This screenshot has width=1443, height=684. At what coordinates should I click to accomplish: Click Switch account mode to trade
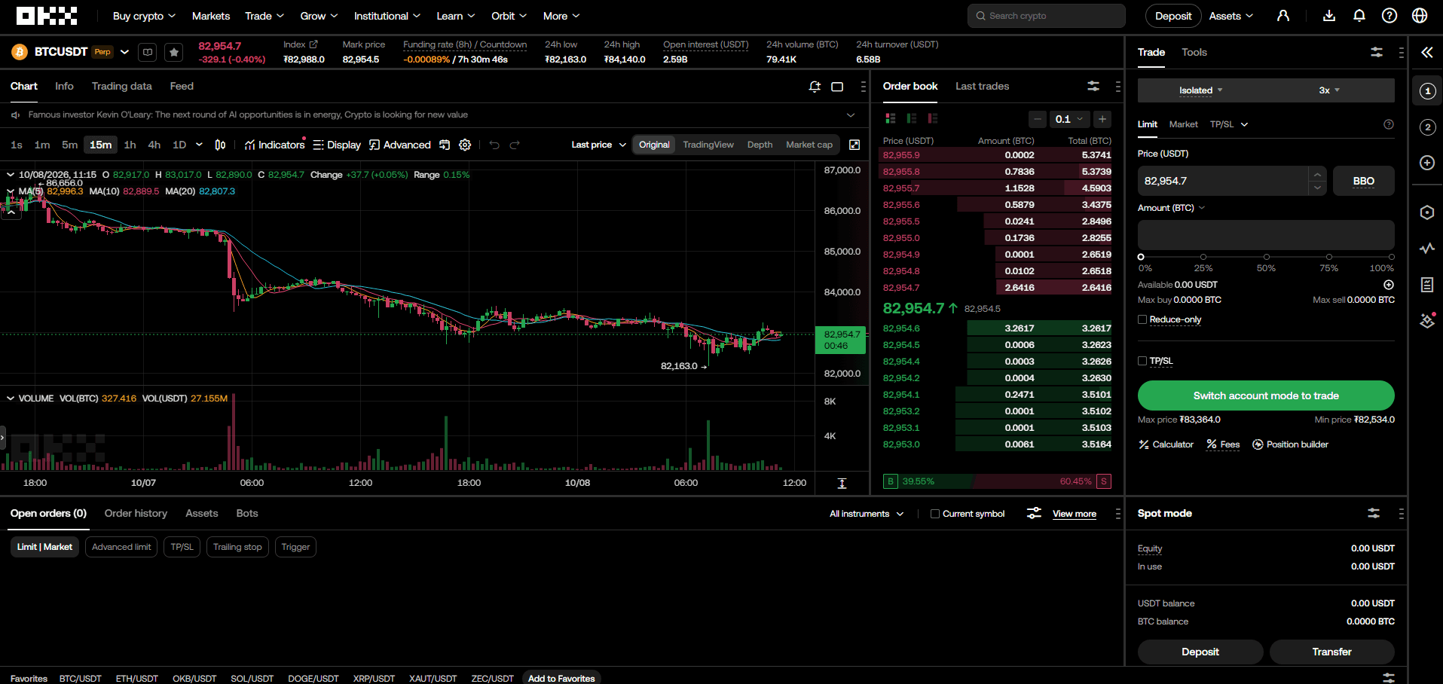(x=1266, y=395)
